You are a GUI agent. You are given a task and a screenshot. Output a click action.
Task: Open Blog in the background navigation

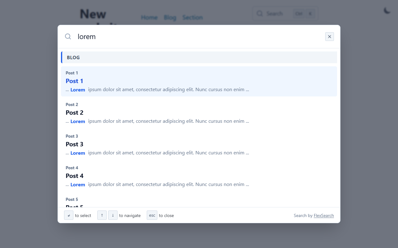tap(170, 17)
